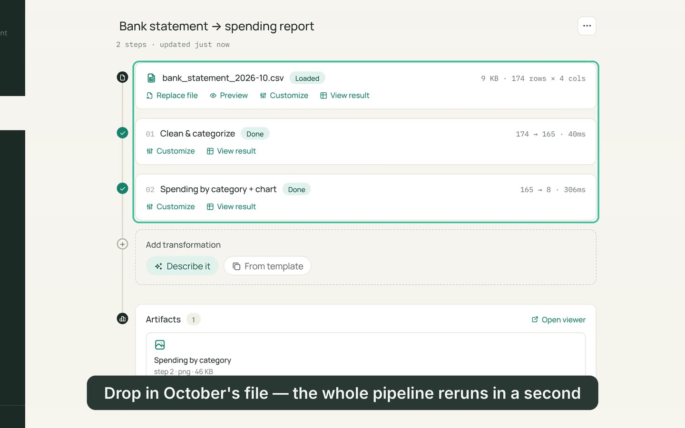Click the 'Add transformation' heading
685x428 pixels.
click(x=183, y=245)
